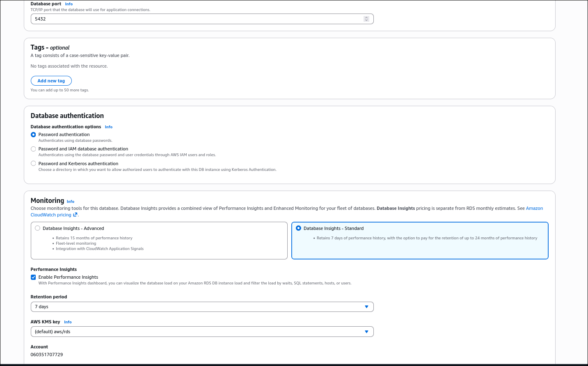Select Password and Kerberos authentication
This screenshot has height=366, width=588.
click(33, 163)
